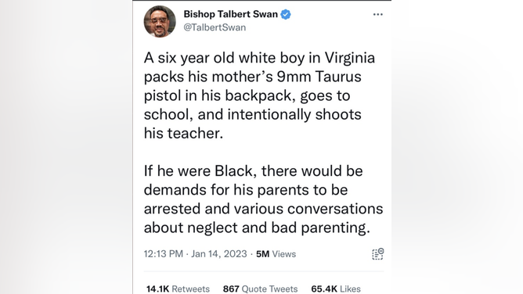Viewport: 523px width, 294px height.
Task: Show the 14.1K Retweets list
Action: tap(178, 289)
